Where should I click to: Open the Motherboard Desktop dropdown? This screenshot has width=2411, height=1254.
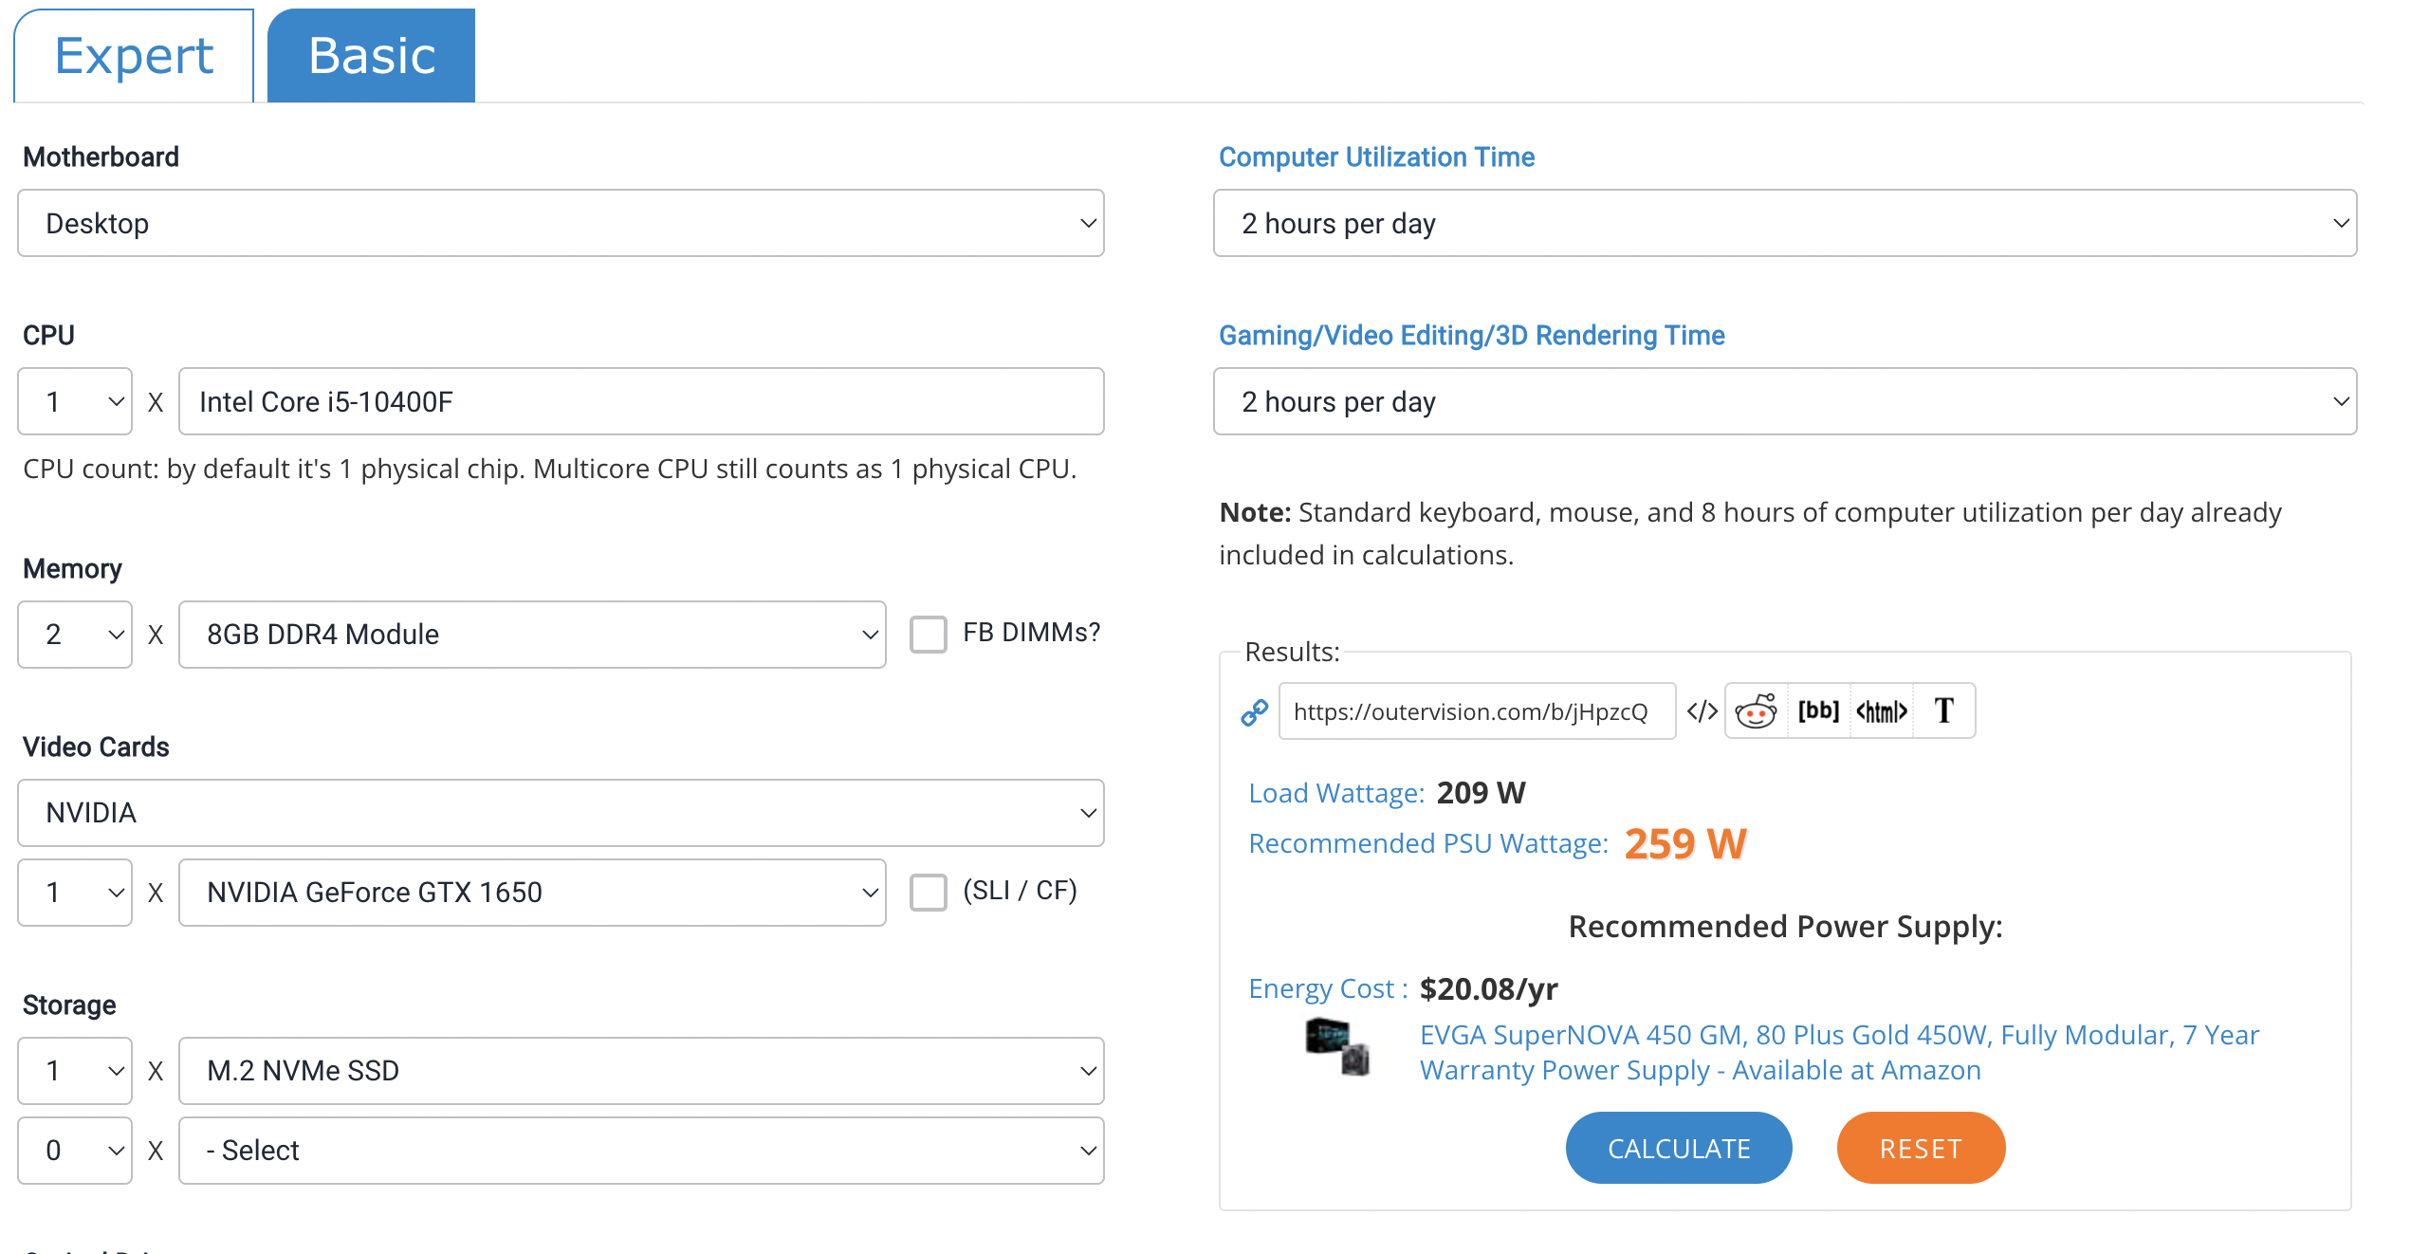561,224
